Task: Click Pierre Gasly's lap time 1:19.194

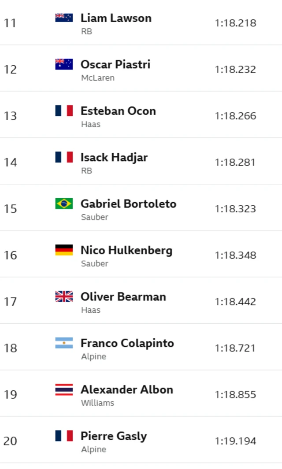Action: coord(235,441)
